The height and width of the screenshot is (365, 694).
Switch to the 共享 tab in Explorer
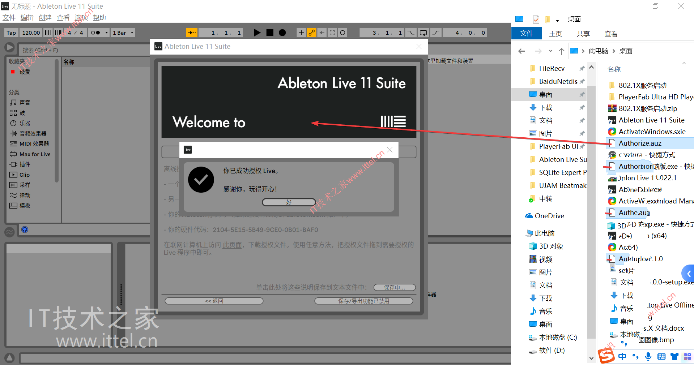(583, 34)
